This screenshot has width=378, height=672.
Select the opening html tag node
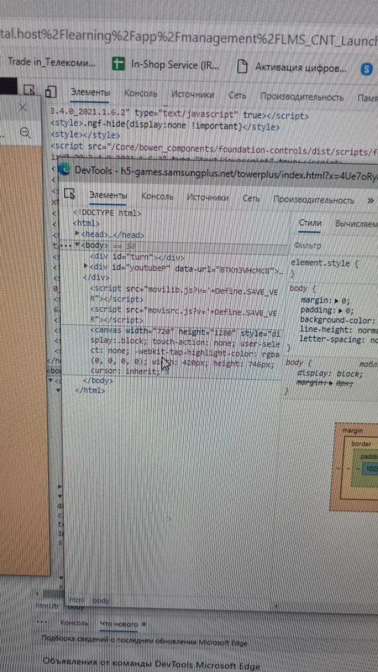pos(86,223)
